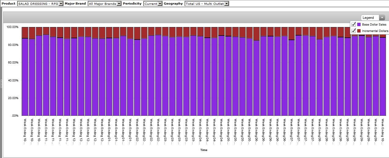The width and height of the screenshot is (389, 158).
Task: Click the purple Base Dollar Sales swatch
Action: tap(359, 24)
